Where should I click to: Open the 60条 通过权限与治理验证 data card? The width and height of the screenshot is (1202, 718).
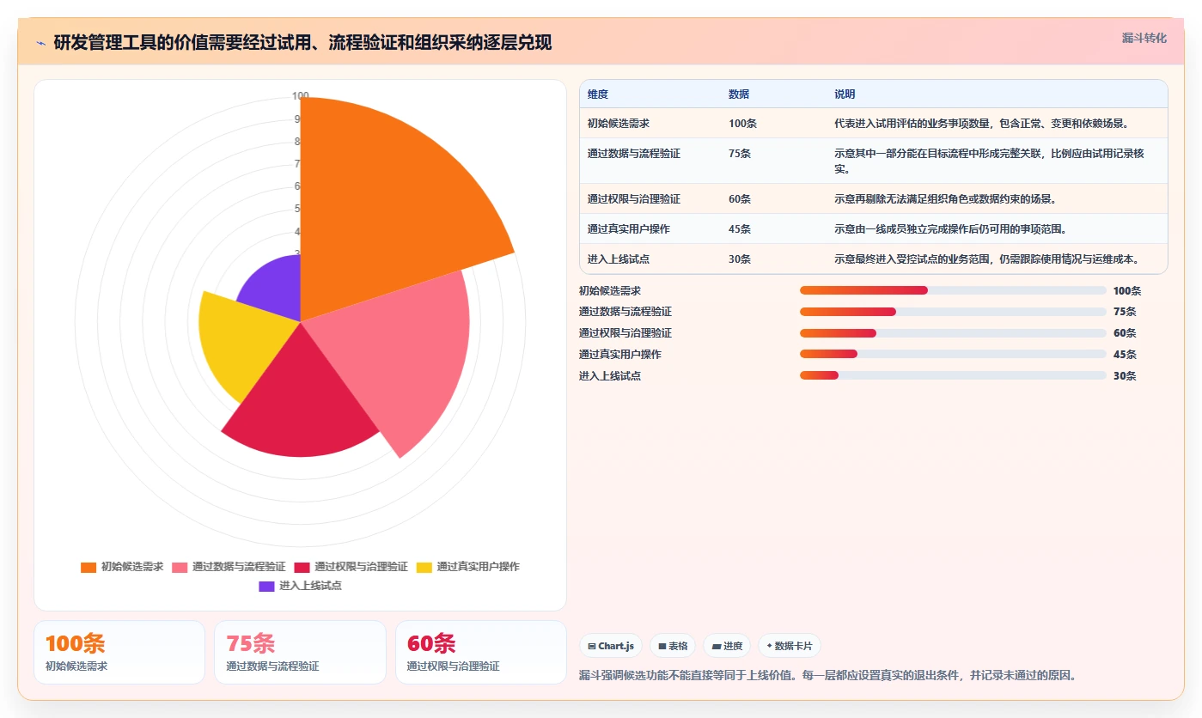(481, 652)
